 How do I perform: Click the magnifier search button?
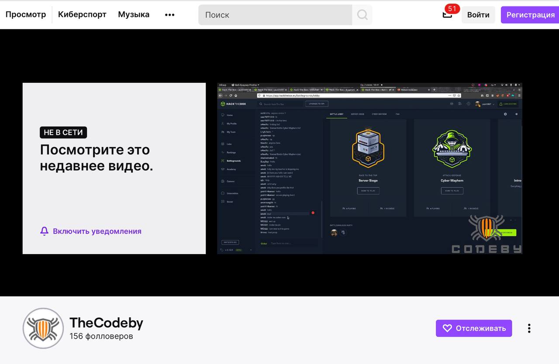click(x=362, y=15)
